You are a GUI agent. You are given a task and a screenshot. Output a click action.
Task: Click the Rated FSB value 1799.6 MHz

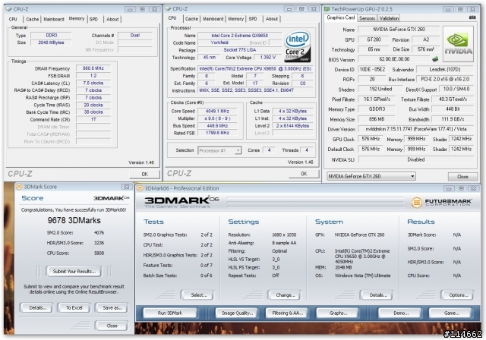[x=217, y=133]
